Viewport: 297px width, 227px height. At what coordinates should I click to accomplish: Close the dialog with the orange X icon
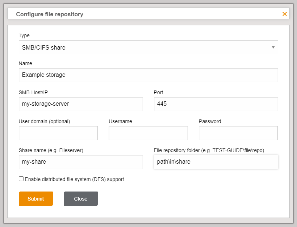click(285, 14)
